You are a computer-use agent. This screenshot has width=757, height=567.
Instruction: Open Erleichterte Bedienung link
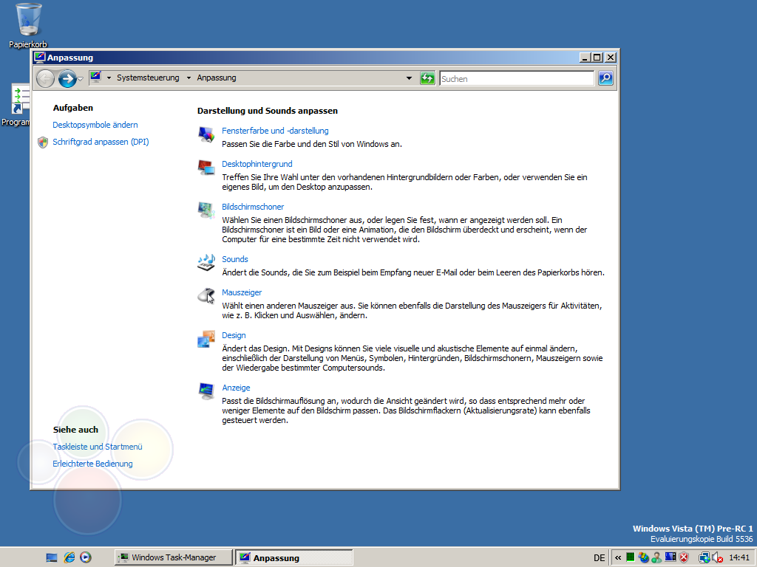[x=92, y=464]
